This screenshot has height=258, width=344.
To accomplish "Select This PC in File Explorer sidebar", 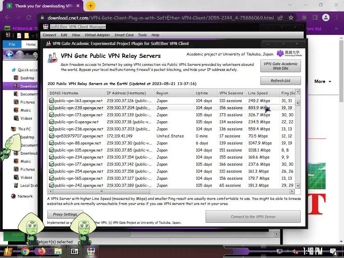I will click(21, 129).
